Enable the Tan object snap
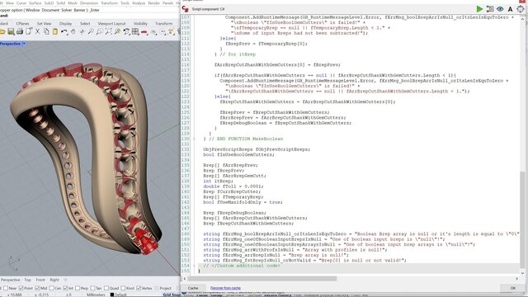Image resolution: width=528 pixels, height=297 pixels. pos(92,288)
